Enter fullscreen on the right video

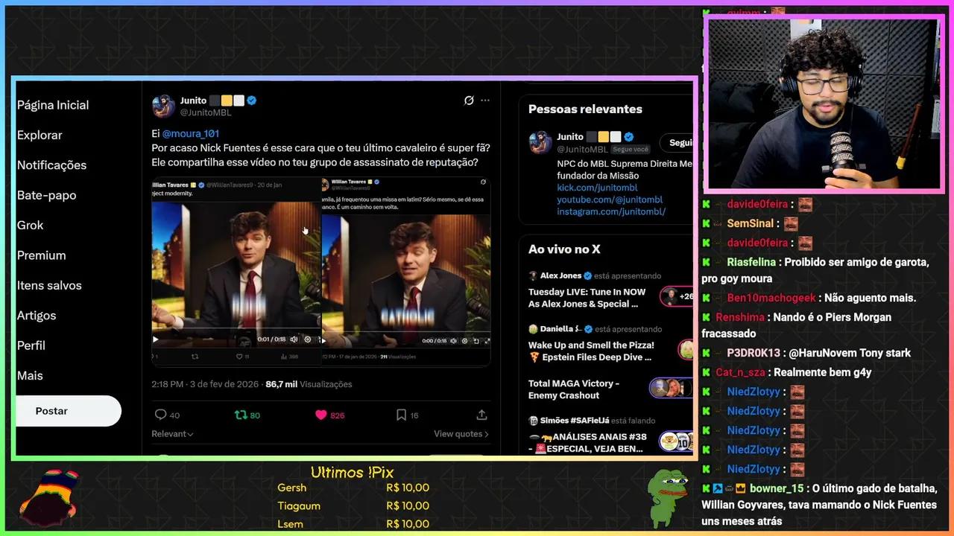[487, 341]
